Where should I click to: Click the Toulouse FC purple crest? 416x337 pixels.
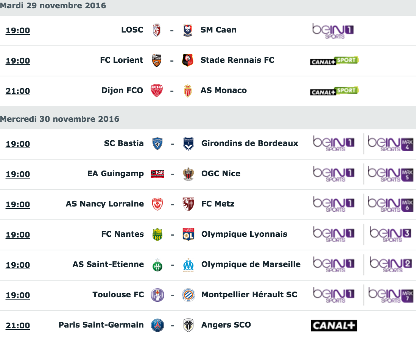coord(157,295)
